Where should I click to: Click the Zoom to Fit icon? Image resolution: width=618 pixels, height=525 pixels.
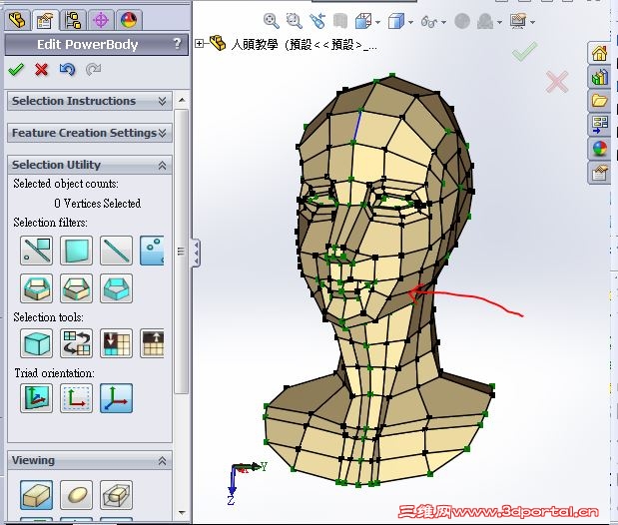pyautogui.click(x=272, y=21)
